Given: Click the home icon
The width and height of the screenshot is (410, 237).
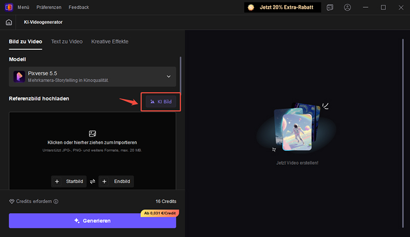Looking at the screenshot, I should [x=9, y=23].
